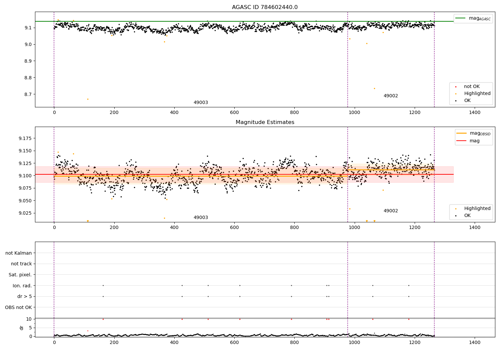The height and width of the screenshot is (350, 500).
Task: Select the mag OBSID legend entry
Action: (474, 133)
